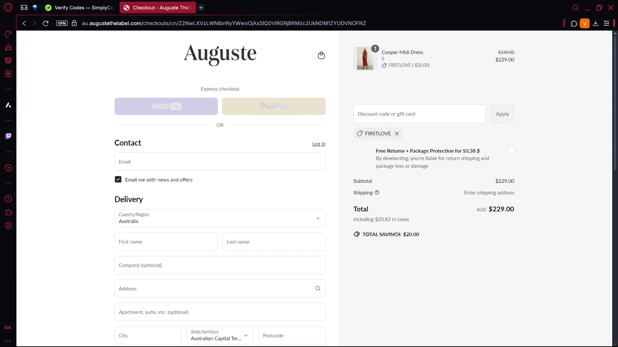This screenshot has height=347, width=618.
Task: Open the State/territory dropdown
Action: [220, 335]
